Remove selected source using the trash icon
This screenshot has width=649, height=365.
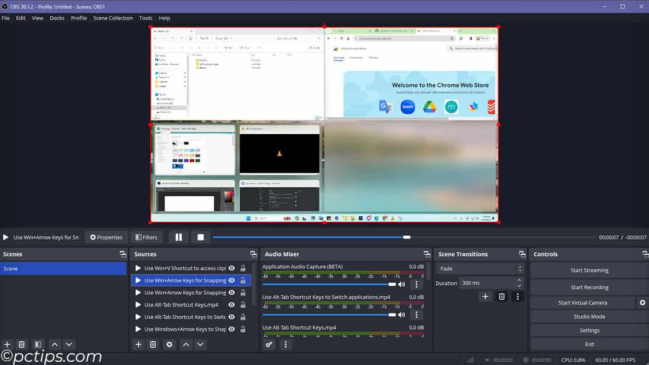click(x=154, y=344)
